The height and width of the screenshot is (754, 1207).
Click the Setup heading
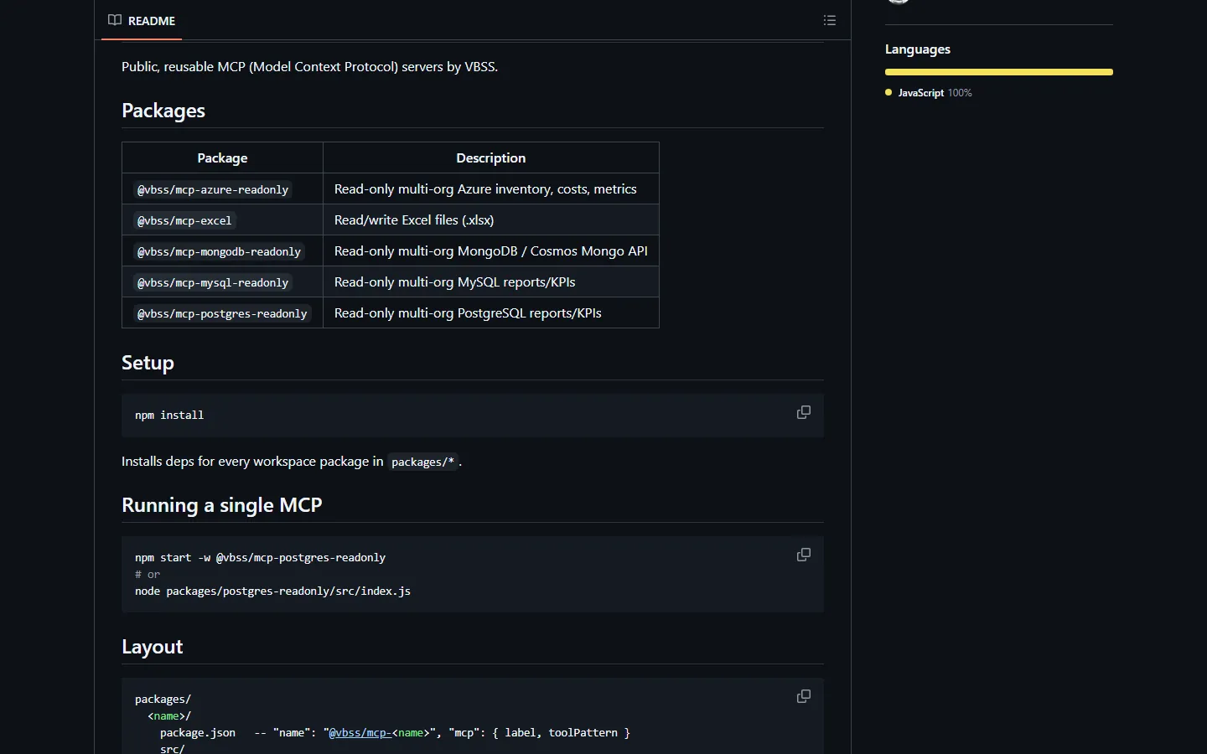tap(148, 363)
